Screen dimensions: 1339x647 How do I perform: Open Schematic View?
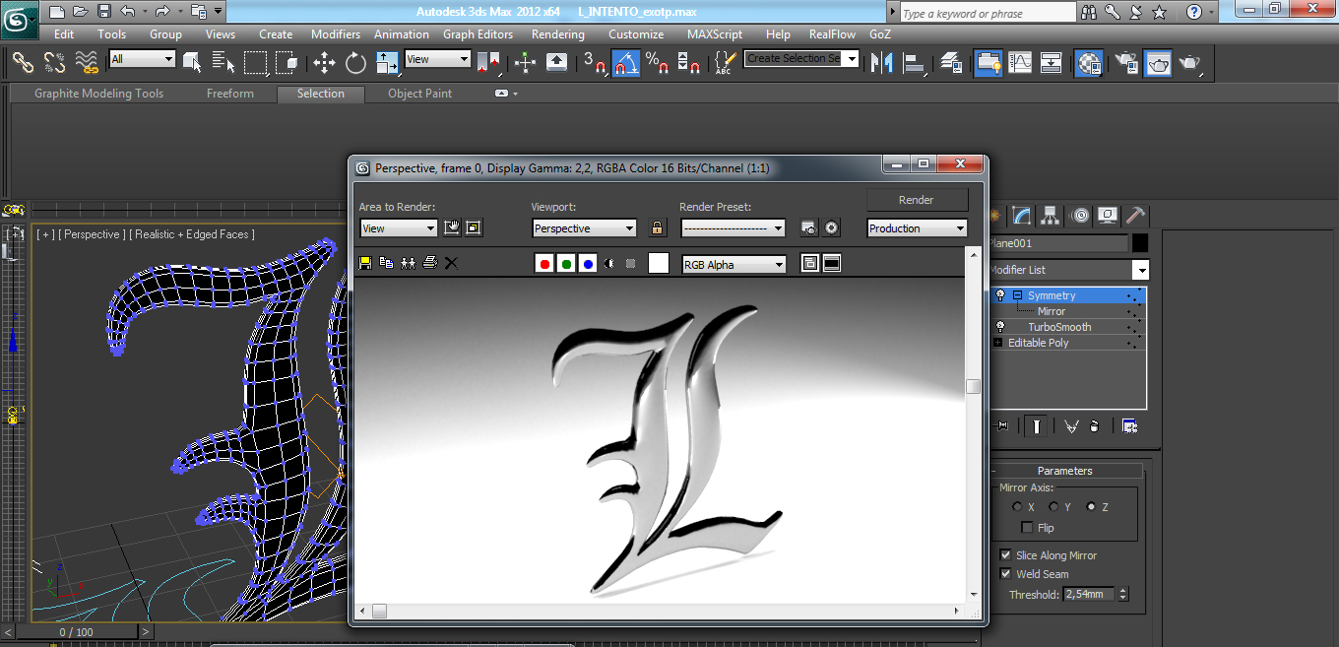point(1052,62)
